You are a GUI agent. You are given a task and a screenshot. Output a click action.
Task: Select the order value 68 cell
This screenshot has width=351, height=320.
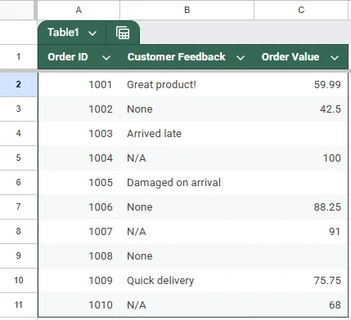[301, 305]
